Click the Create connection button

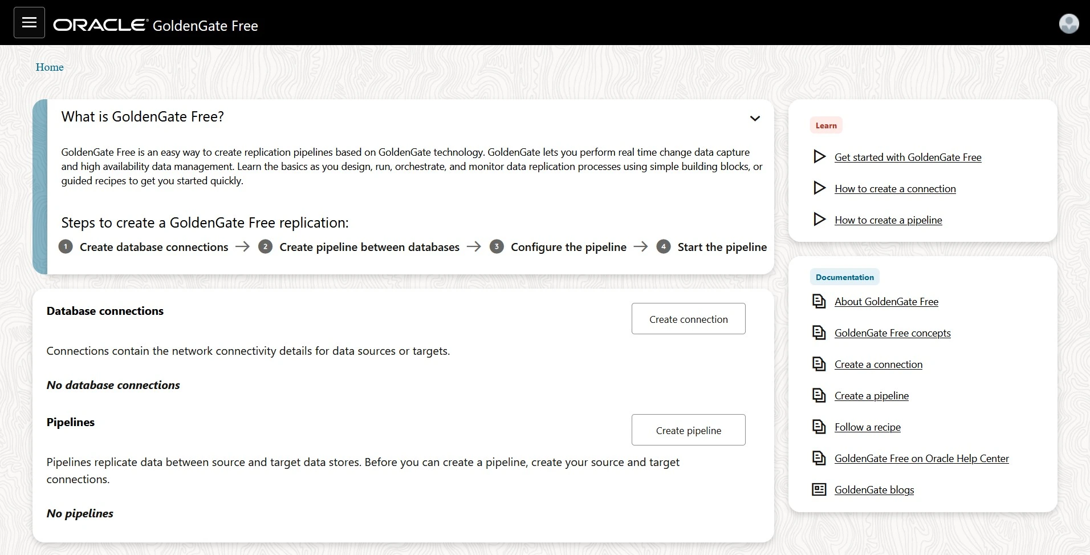pyautogui.click(x=688, y=319)
